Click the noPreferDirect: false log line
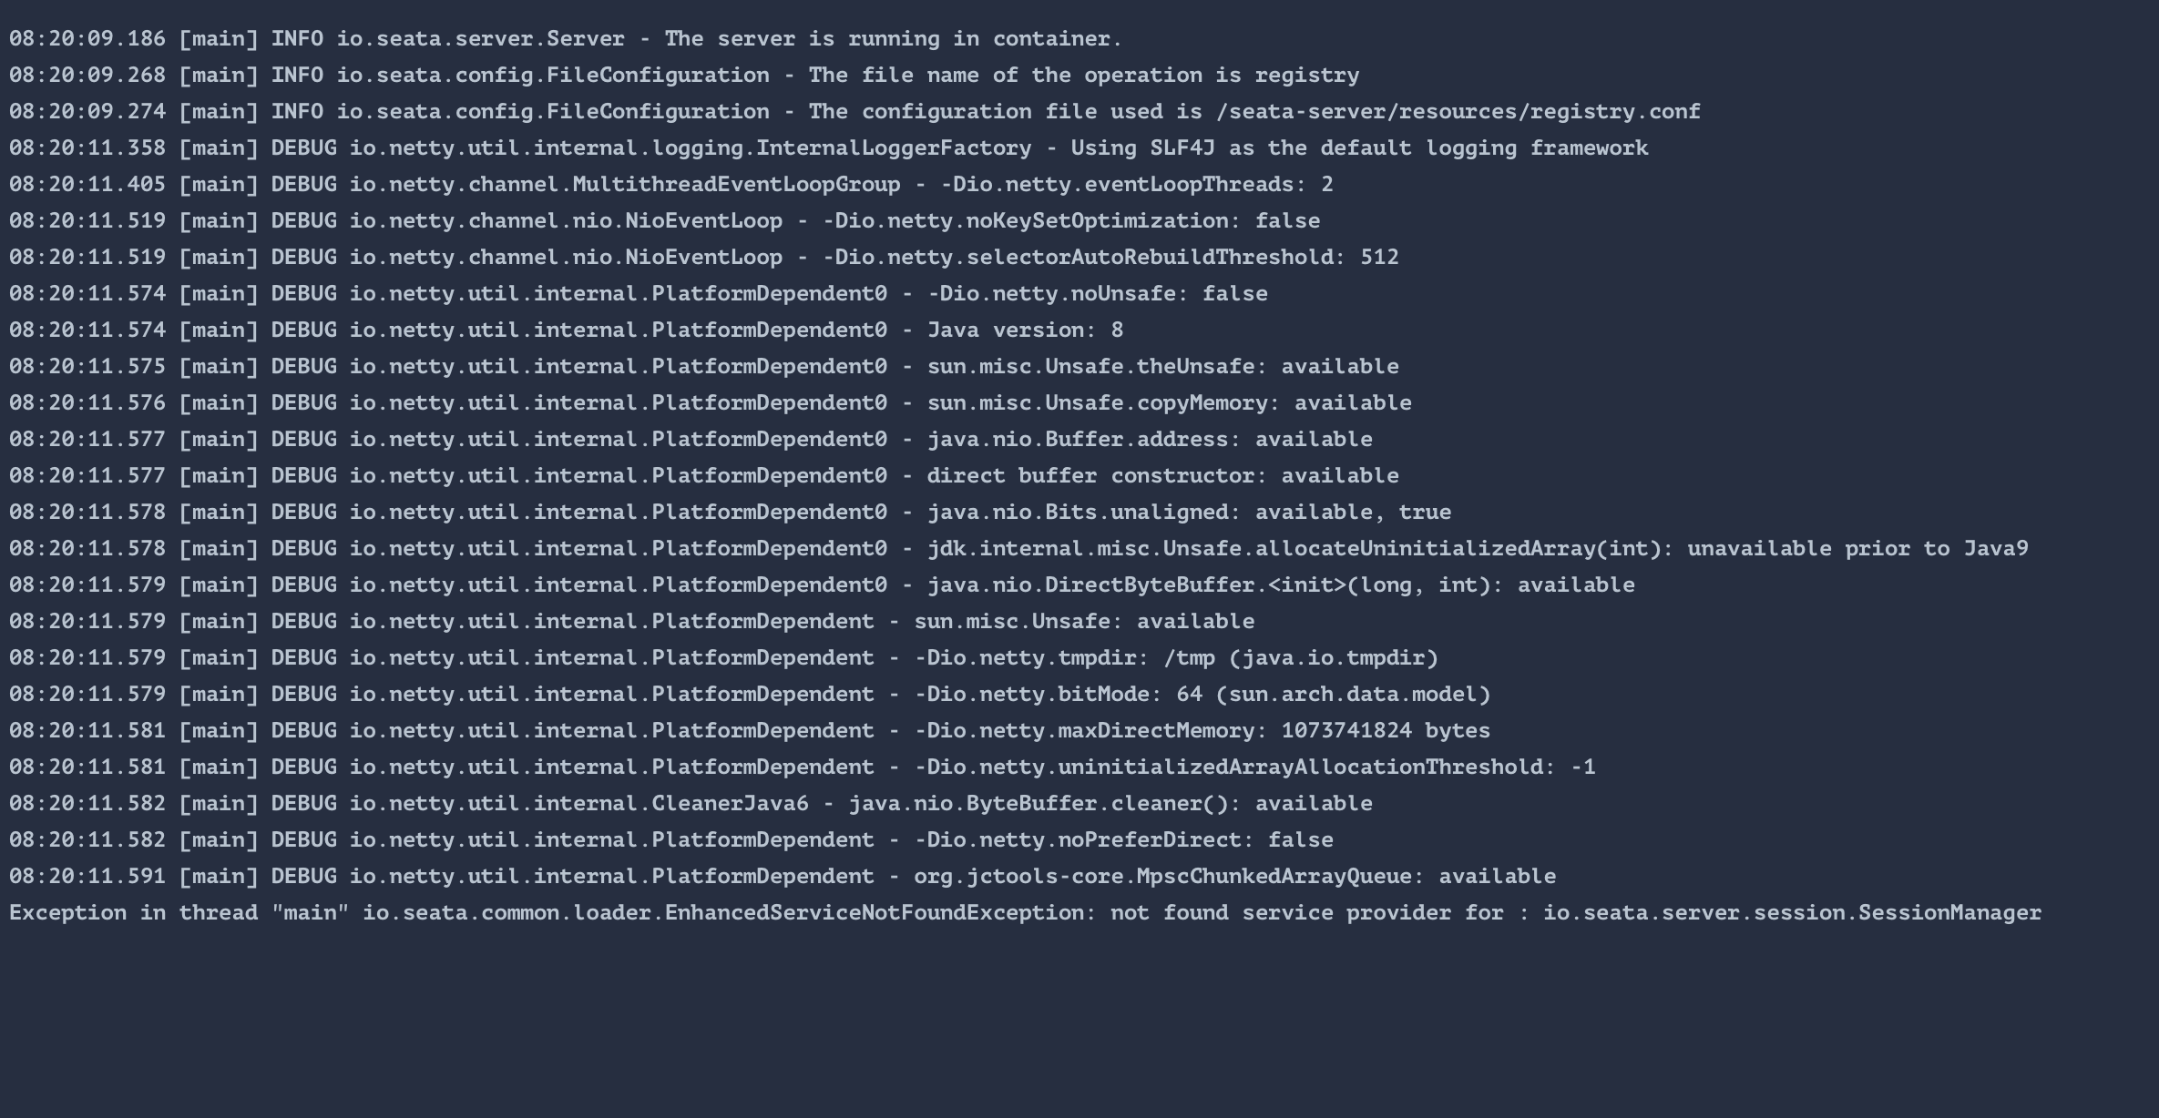This screenshot has height=1118, width=2159. coord(671,839)
